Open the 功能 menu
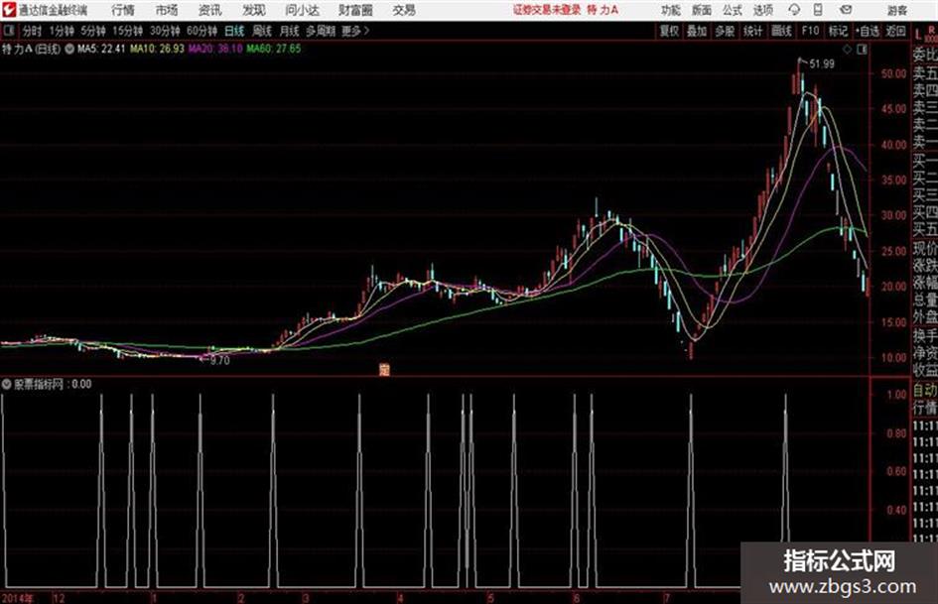Viewport: 938px width, 604px height. pyautogui.click(x=671, y=10)
